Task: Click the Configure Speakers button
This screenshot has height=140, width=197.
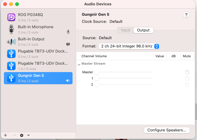Action: [167, 130]
